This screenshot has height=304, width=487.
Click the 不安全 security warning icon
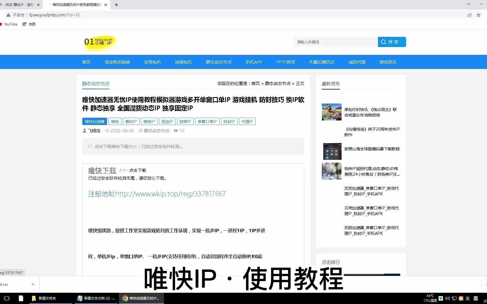(8, 15)
